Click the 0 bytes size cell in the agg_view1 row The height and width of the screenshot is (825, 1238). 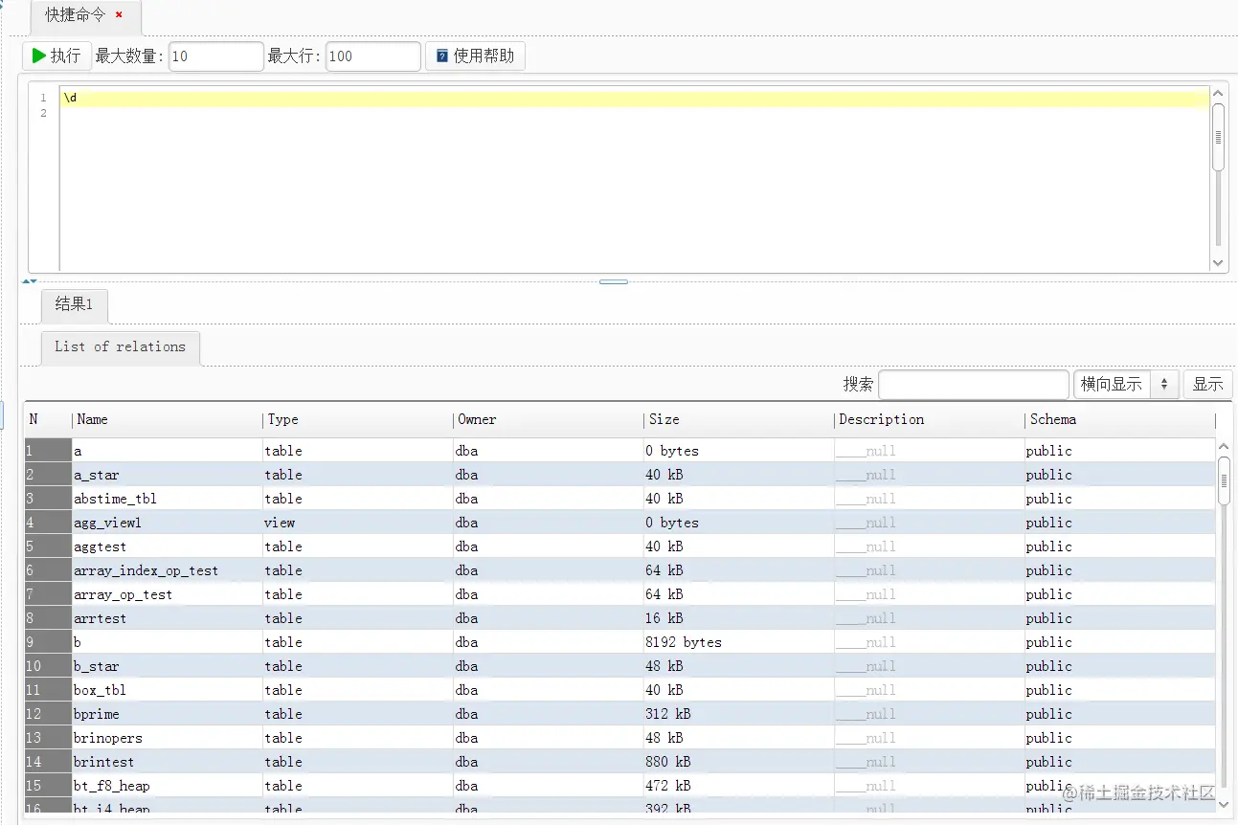click(738, 523)
